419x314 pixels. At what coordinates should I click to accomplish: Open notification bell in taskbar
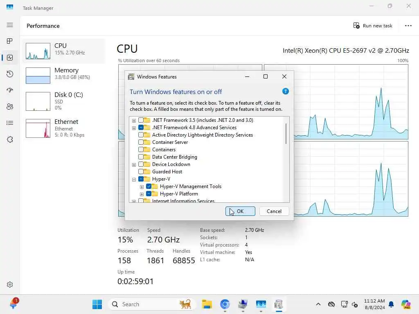click(x=391, y=304)
